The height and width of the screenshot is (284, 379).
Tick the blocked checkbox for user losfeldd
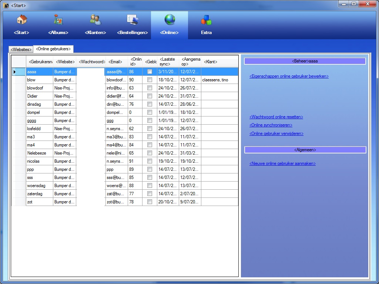click(150, 129)
